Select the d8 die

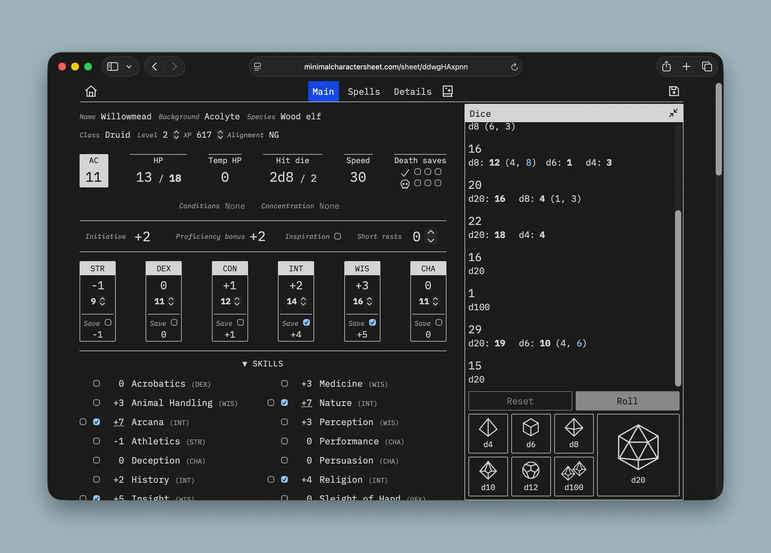(x=573, y=433)
